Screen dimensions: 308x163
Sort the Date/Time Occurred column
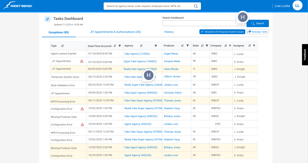click(114, 46)
